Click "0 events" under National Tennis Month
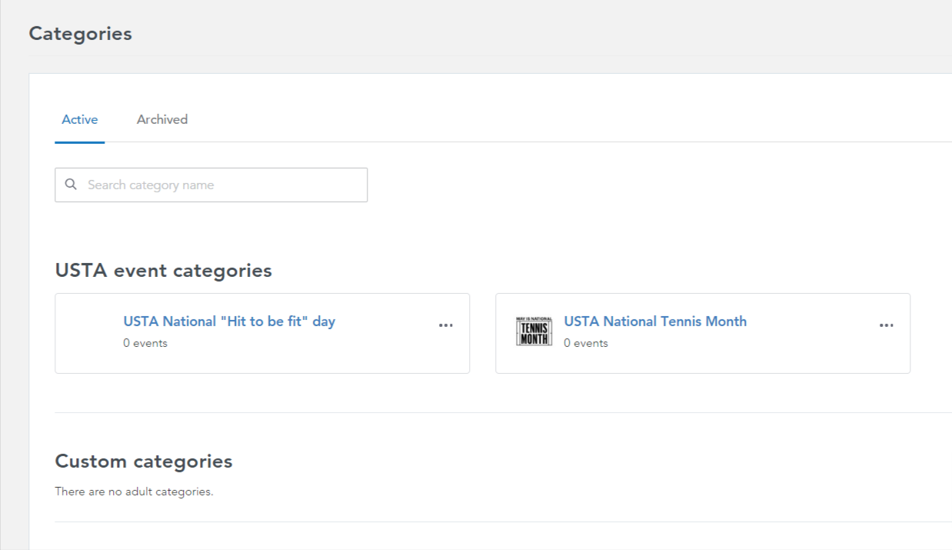952x550 pixels. point(586,343)
